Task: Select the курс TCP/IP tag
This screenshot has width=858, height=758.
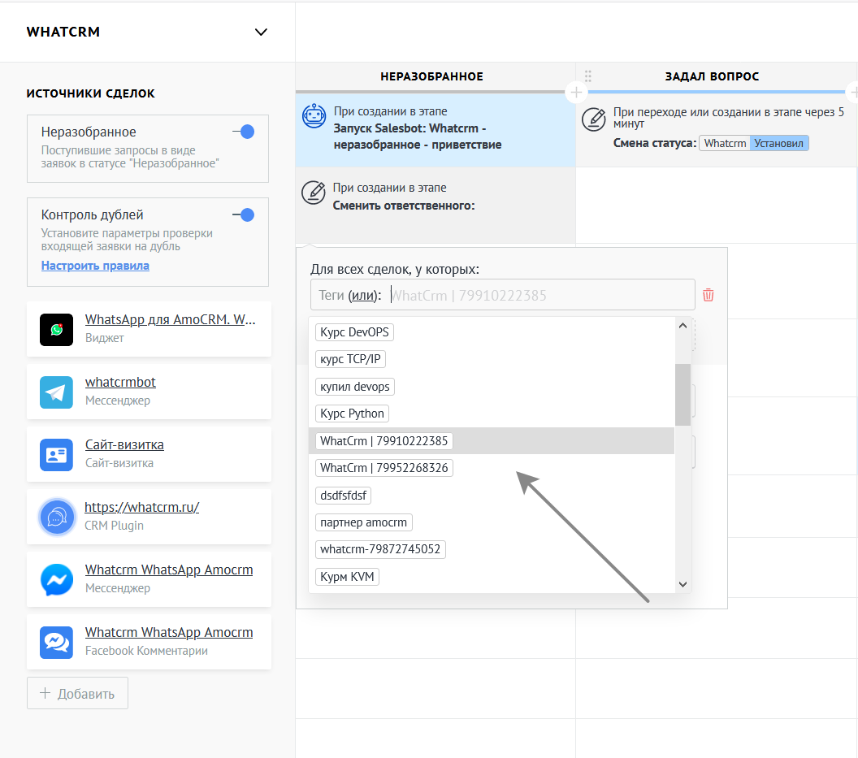Action: 350,359
